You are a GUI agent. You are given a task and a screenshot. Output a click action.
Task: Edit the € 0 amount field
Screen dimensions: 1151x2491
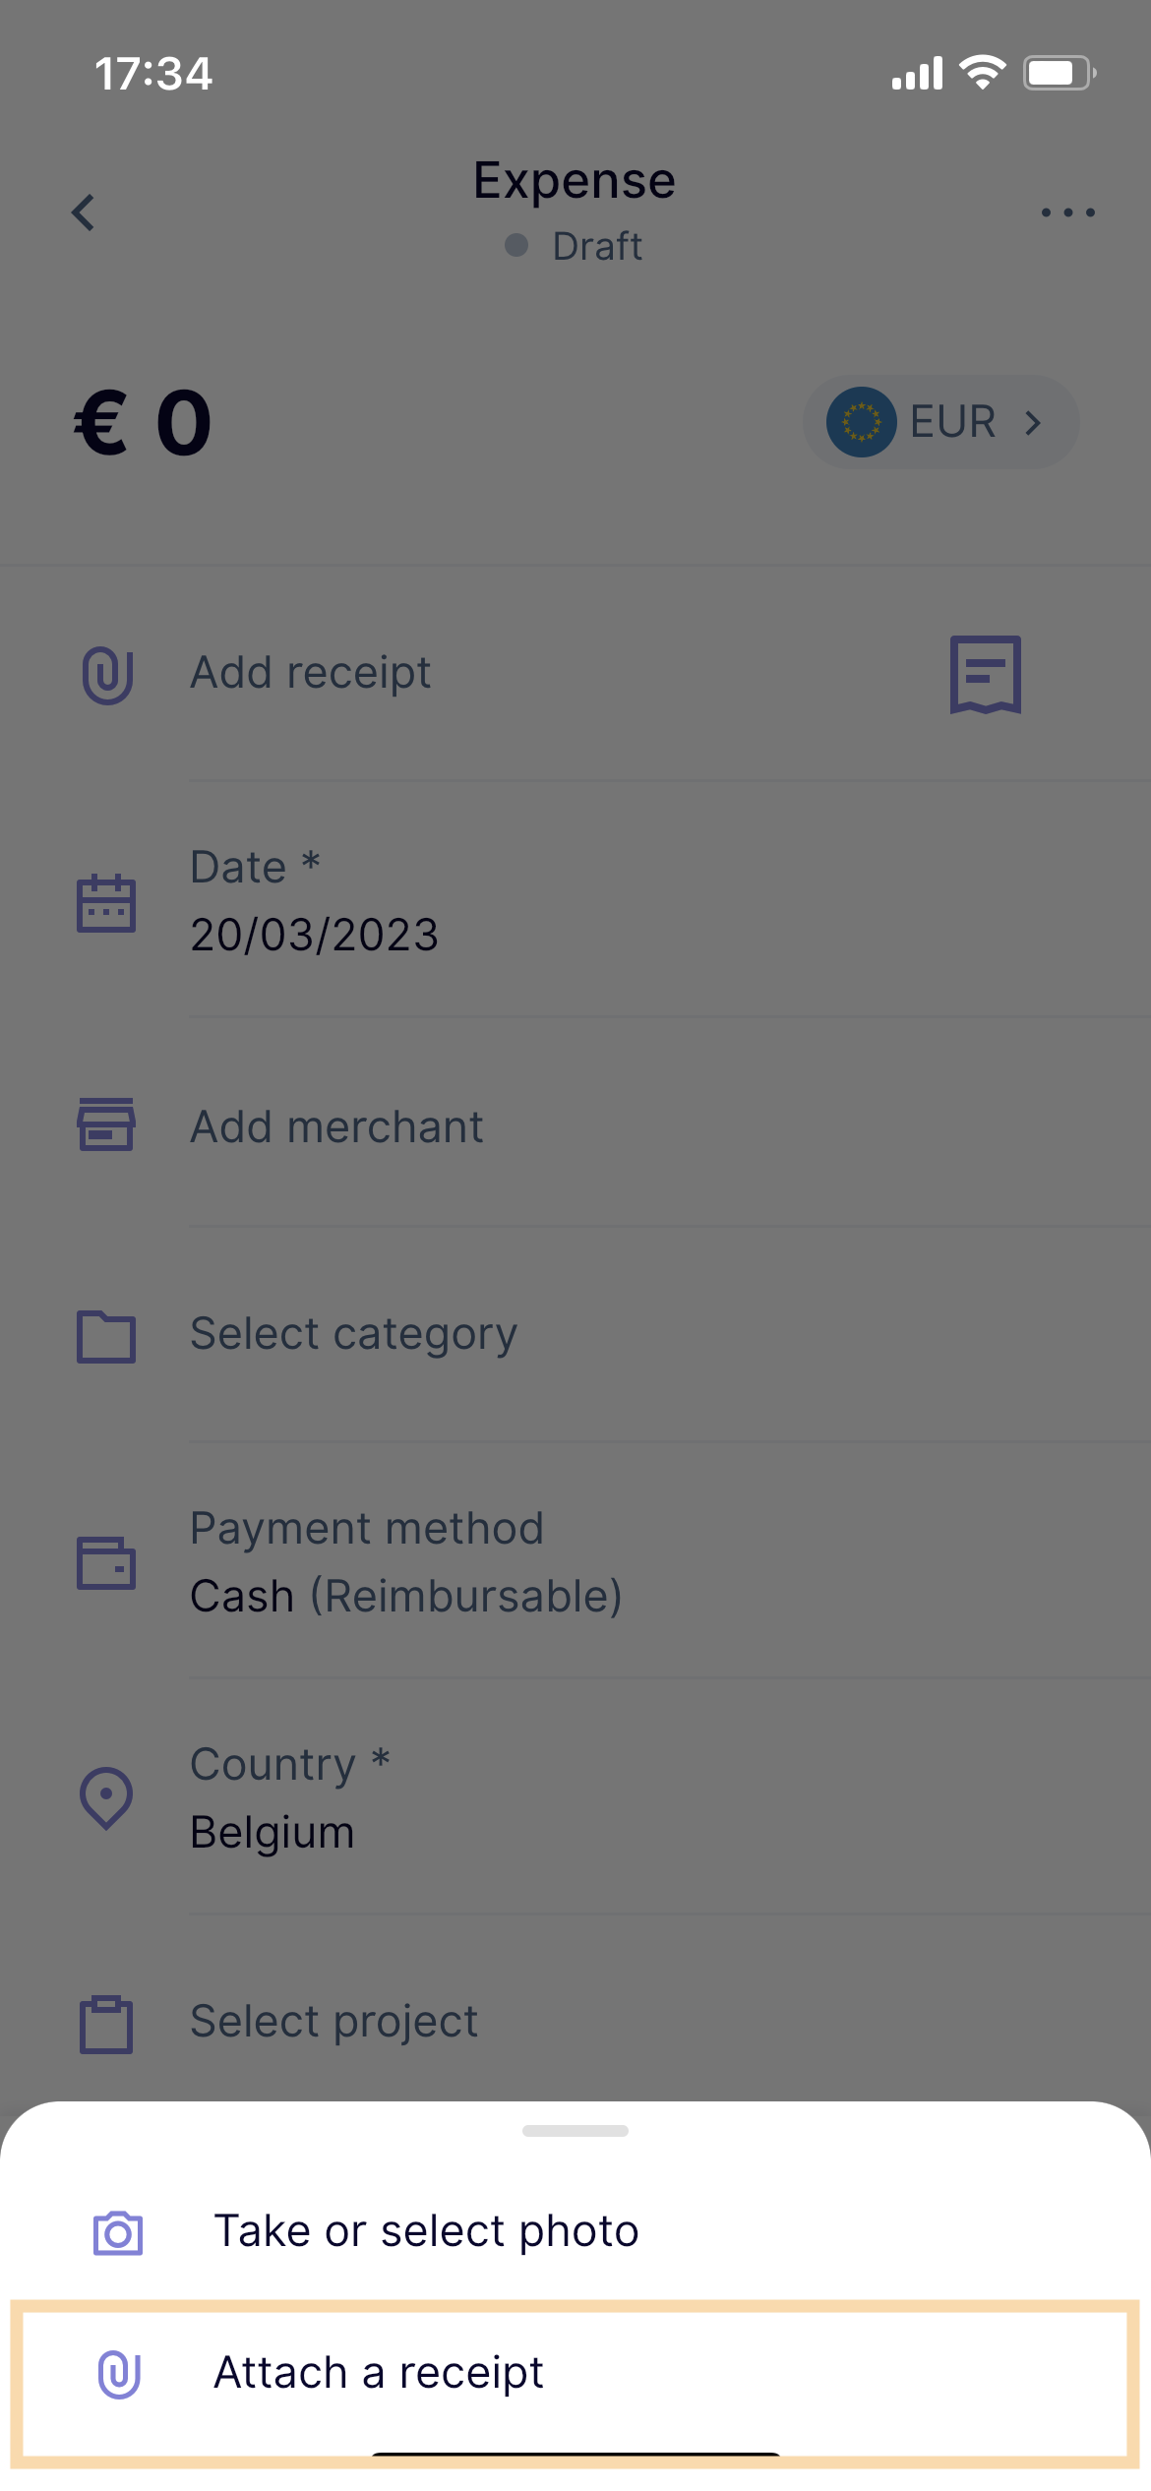pos(143,423)
